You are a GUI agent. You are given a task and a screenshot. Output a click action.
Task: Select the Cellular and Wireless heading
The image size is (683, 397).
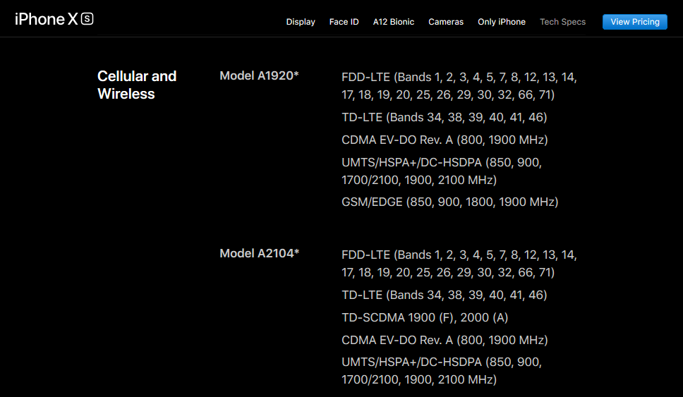coord(137,85)
